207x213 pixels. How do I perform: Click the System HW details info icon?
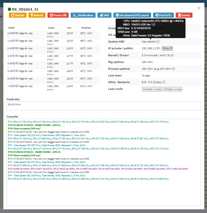click(x=158, y=41)
